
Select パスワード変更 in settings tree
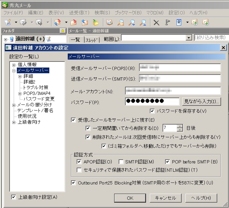(x=39, y=99)
